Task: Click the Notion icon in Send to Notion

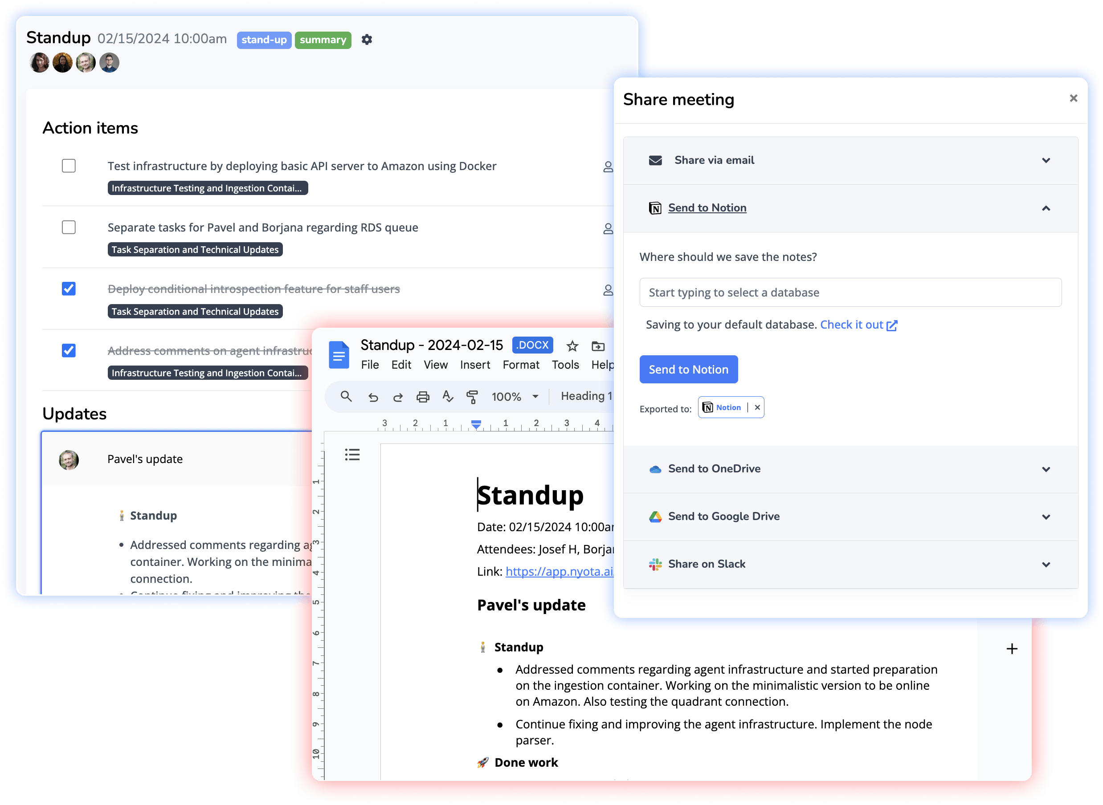Action: (x=654, y=207)
